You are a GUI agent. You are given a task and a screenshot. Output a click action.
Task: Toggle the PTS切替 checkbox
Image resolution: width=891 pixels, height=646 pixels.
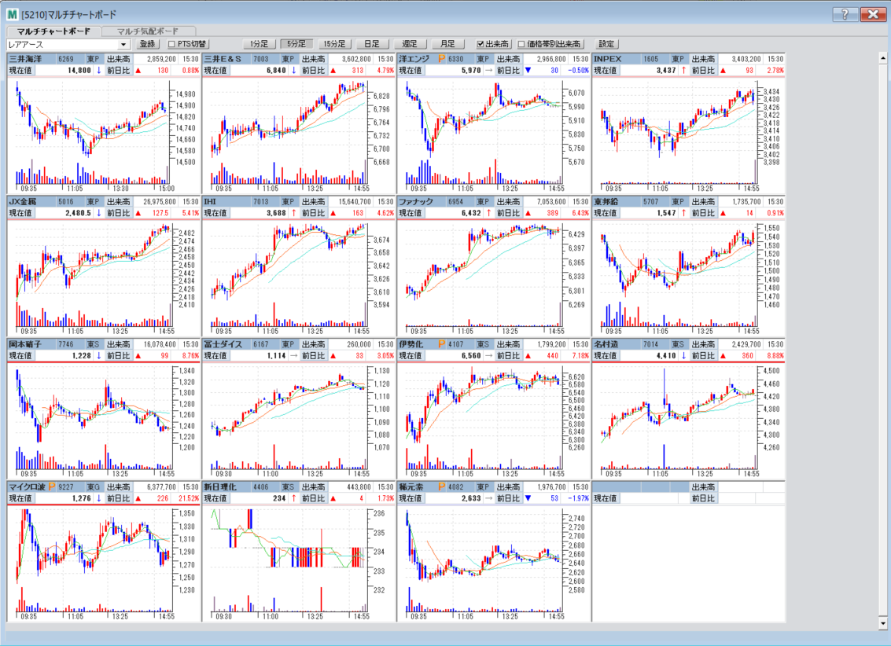click(172, 45)
